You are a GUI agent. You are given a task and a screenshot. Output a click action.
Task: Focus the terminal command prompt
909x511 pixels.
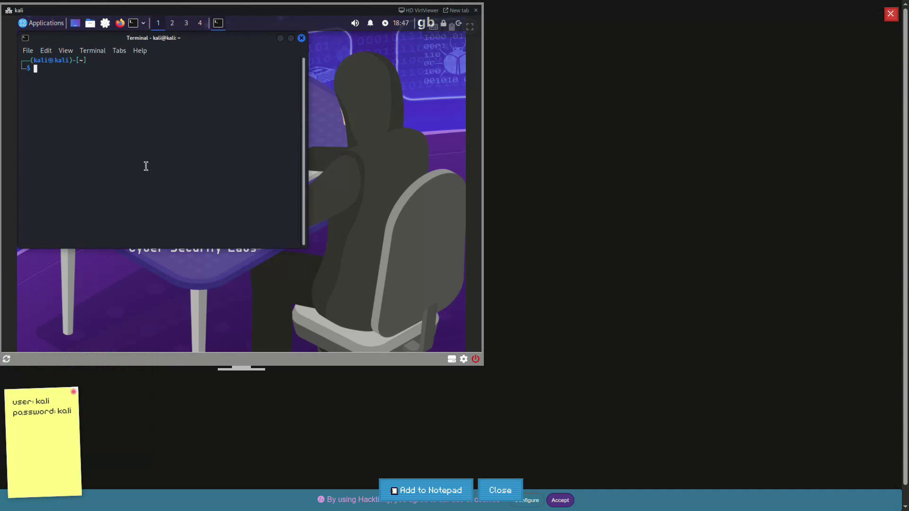pyautogui.click(x=35, y=69)
